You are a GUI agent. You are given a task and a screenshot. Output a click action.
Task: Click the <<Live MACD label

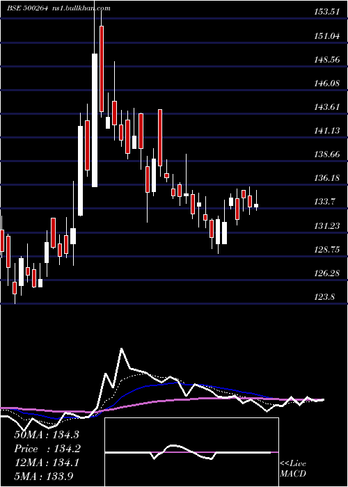tap(293, 468)
